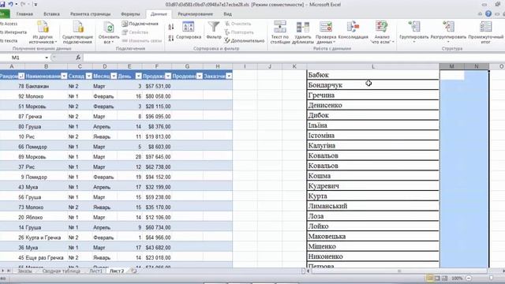
Task: Click the Name Box showing M1
Action: pos(23,58)
